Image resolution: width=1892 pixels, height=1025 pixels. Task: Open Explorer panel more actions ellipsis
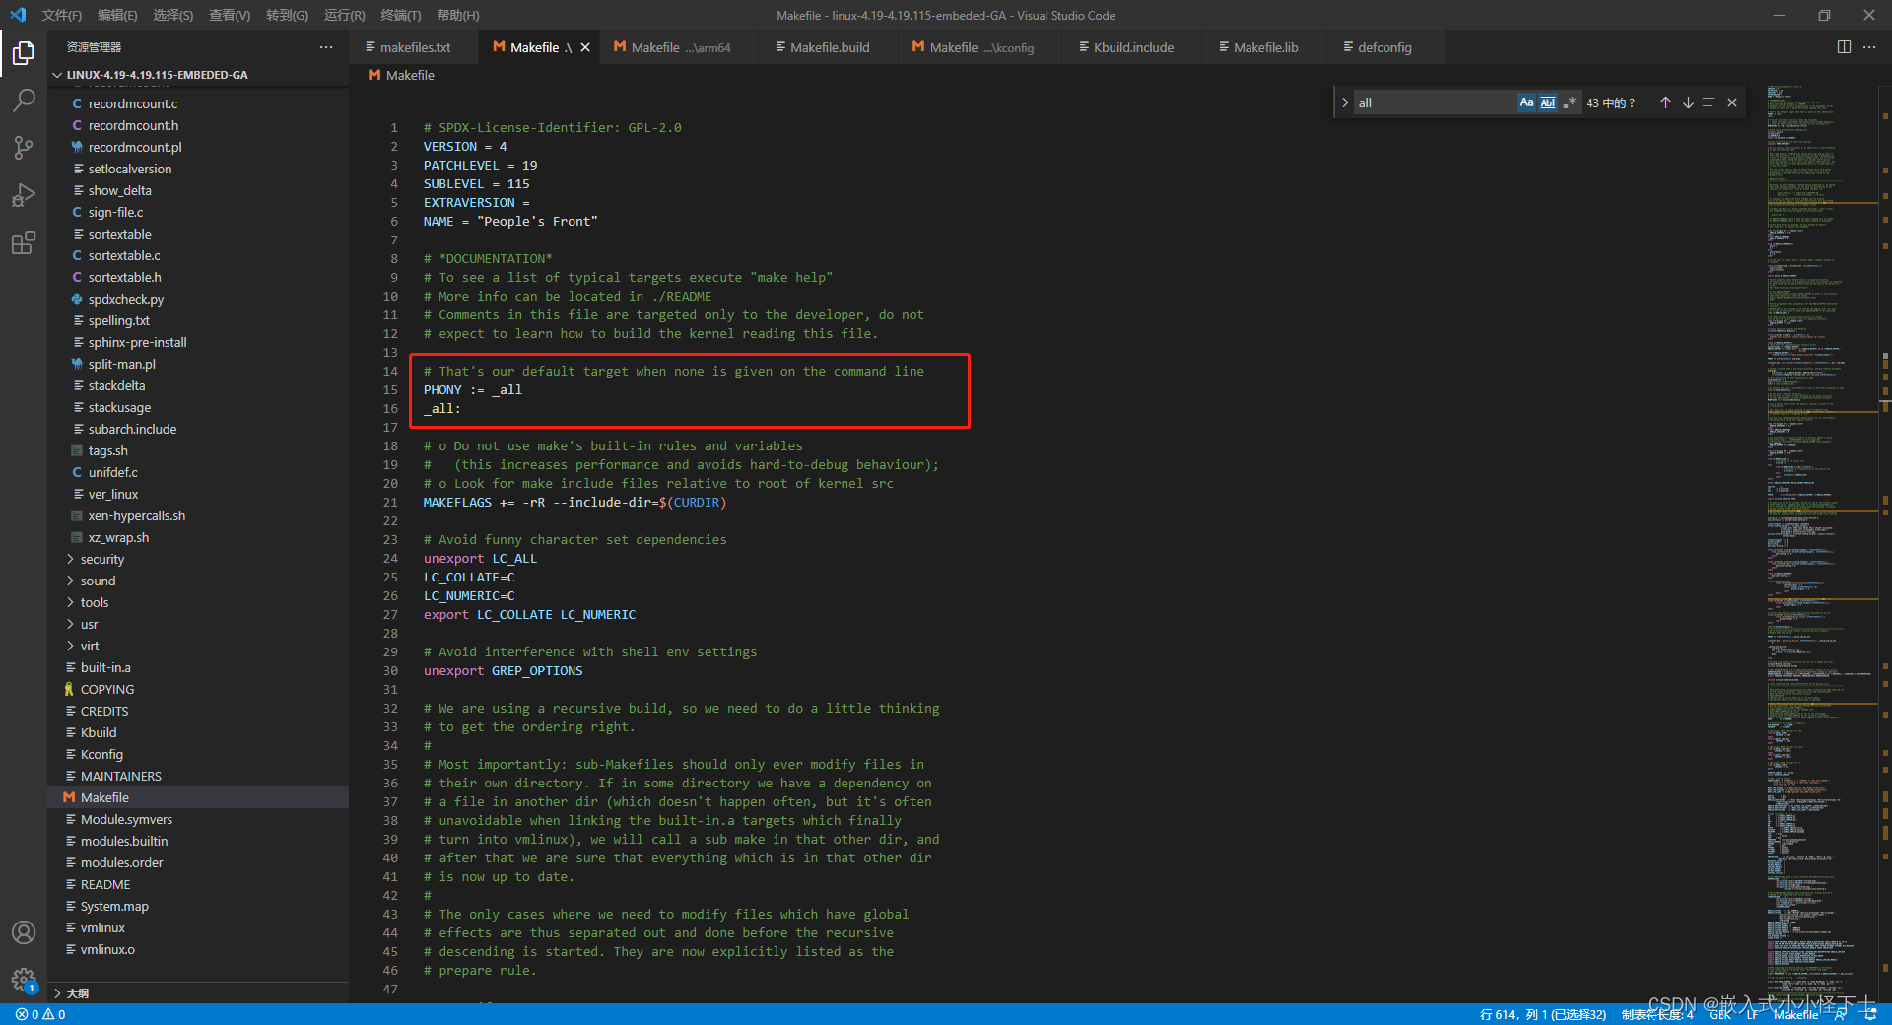tap(326, 47)
